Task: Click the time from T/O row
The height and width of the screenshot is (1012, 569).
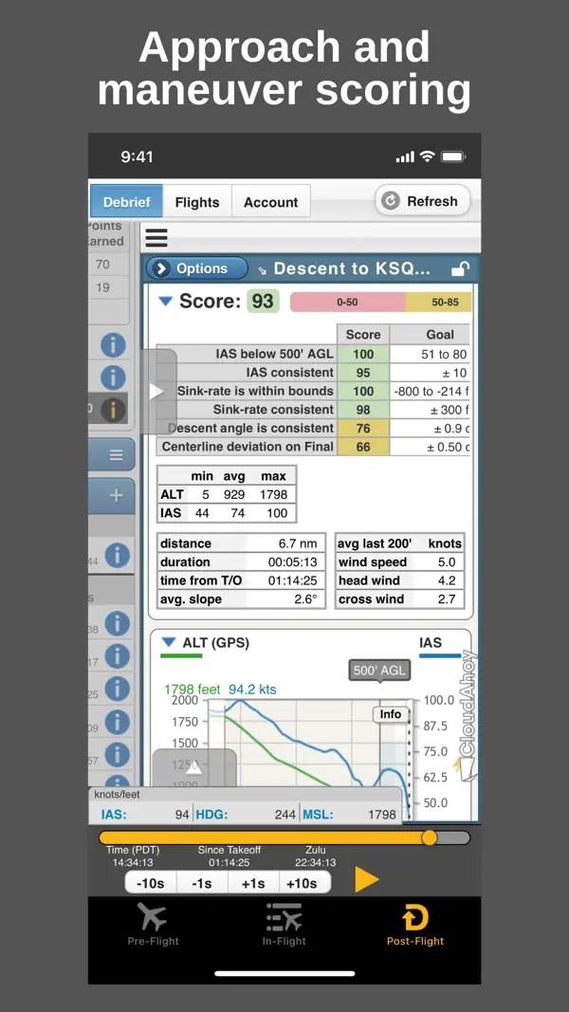Action: (241, 580)
